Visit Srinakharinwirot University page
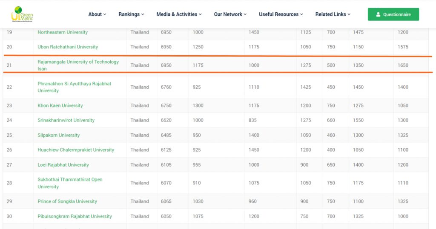 [66, 120]
